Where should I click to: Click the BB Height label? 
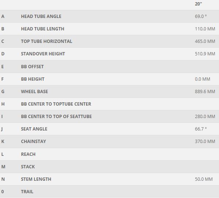[33, 79]
